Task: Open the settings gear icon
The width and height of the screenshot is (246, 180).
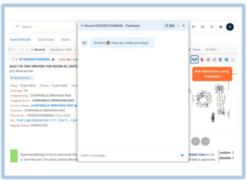Action: click(221, 27)
